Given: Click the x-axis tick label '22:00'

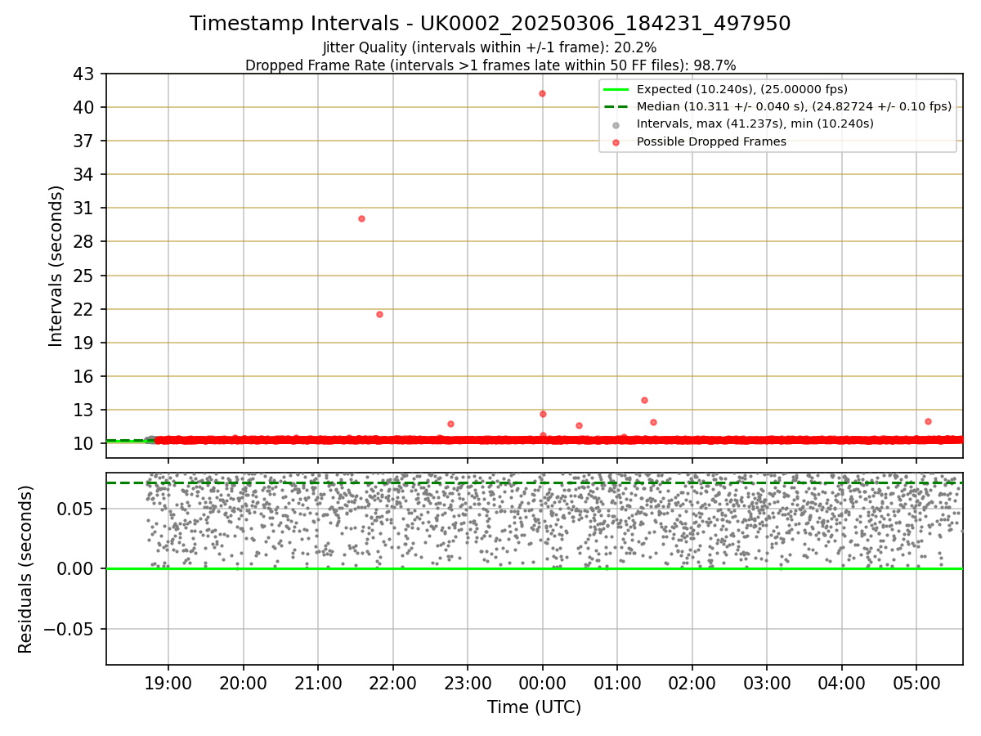Looking at the screenshot, I should coord(392,683).
